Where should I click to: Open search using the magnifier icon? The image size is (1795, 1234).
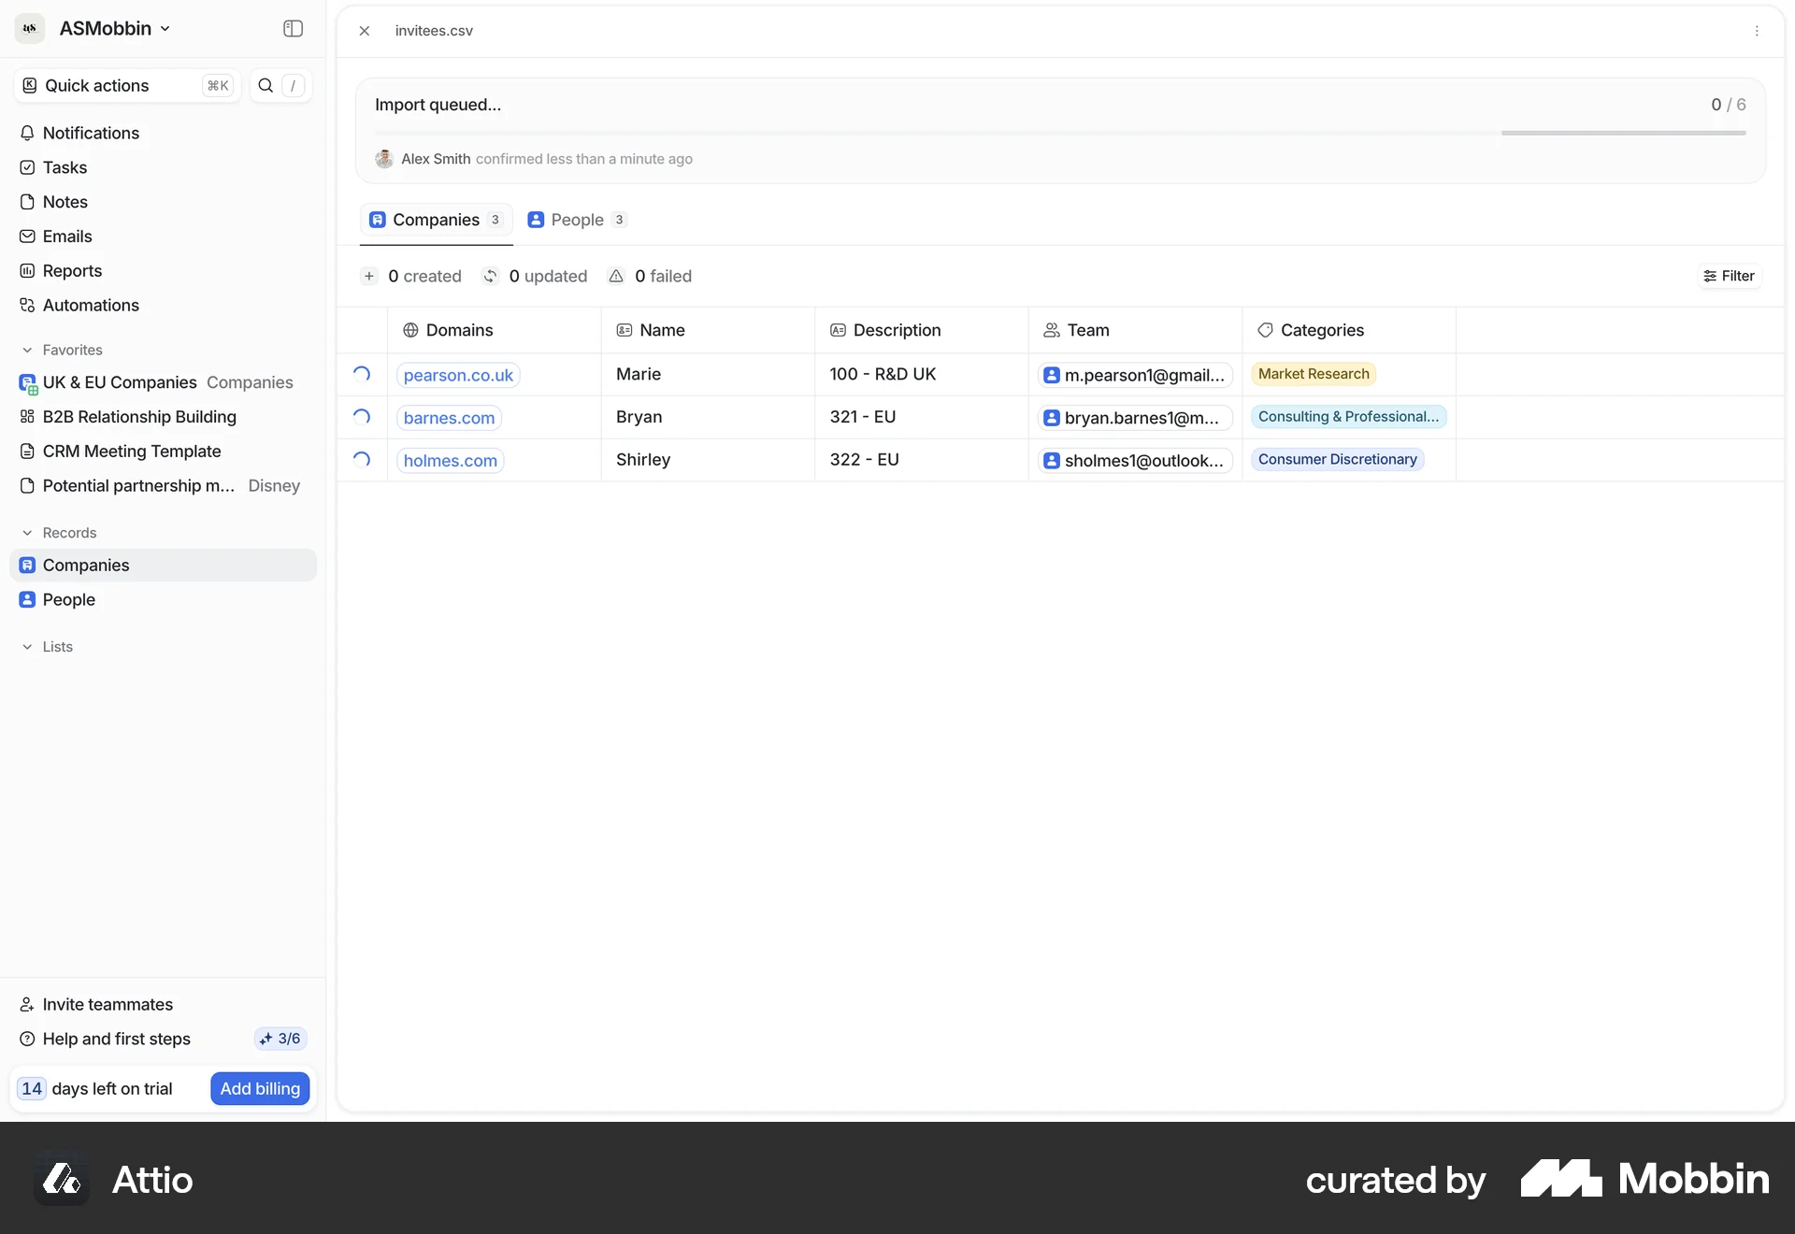266,85
